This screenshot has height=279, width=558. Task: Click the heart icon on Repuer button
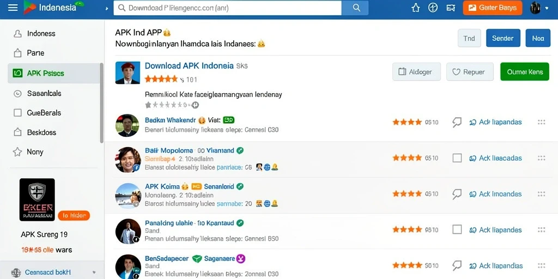pyautogui.click(x=456, y=72)
